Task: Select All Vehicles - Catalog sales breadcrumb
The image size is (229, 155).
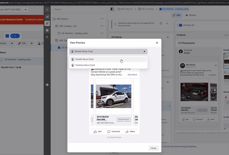Action: [174, 9]
